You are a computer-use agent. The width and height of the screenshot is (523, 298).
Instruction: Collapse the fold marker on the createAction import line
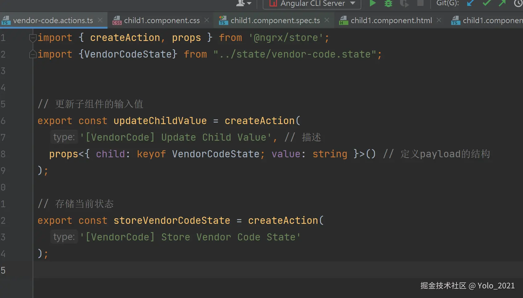coord(33,38)
